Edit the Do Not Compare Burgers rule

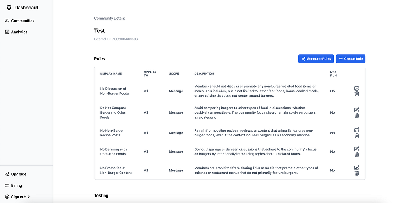click(357, 110)
